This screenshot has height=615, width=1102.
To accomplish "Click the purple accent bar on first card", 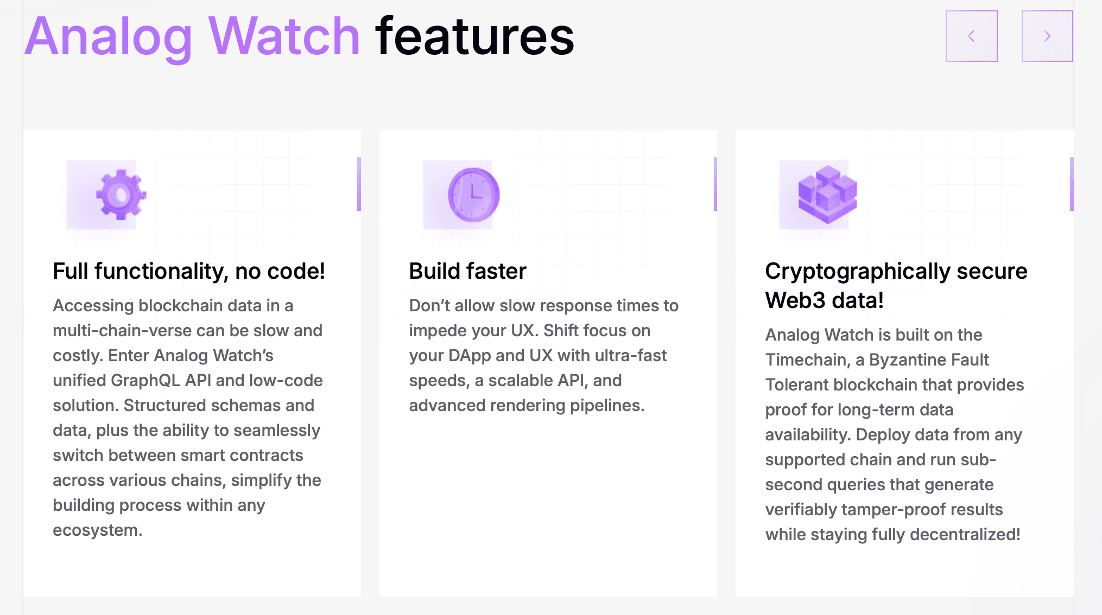I will (359, 184).
